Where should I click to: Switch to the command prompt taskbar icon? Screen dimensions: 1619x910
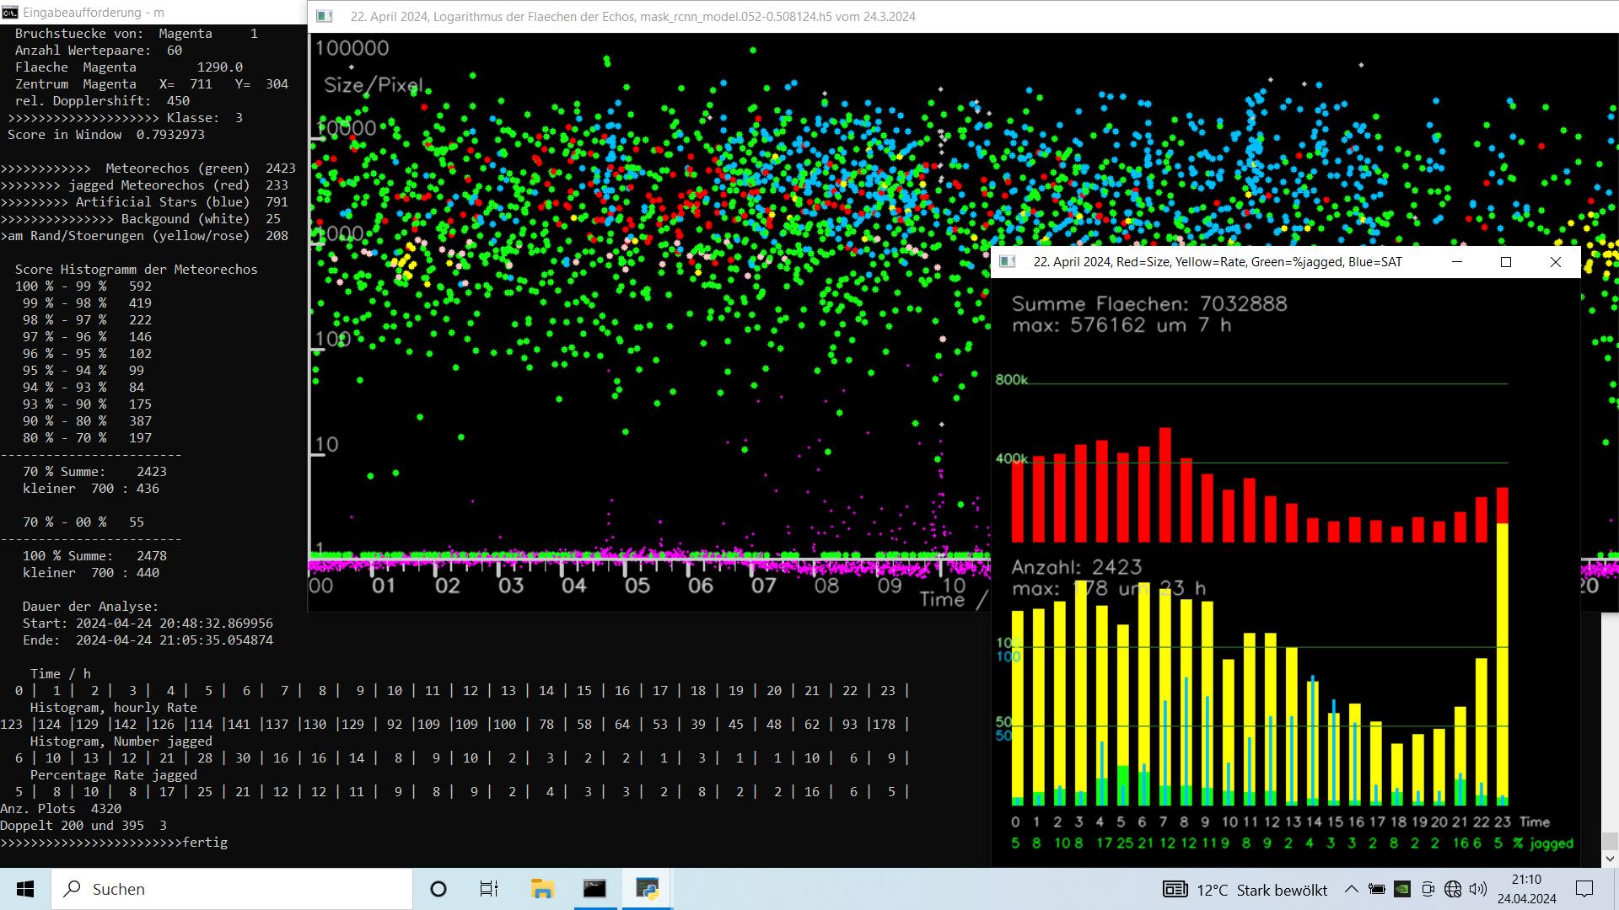pos(594,889)
